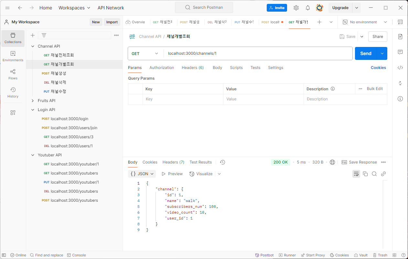Viewport: 408px width, 259px height.
Task: Copy the response body
Action: pyautogui.click(x=365, y=174)
